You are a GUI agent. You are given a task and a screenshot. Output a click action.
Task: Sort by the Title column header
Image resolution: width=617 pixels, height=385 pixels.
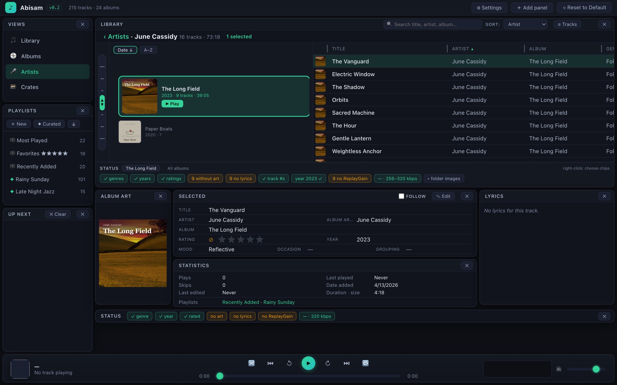(x=338, y=49)
